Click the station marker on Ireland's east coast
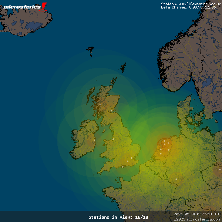The image size is (222, 222). coord(94,140)
